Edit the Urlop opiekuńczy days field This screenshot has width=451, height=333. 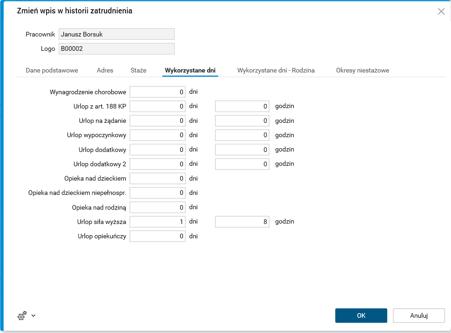click(x=157, y=236)
